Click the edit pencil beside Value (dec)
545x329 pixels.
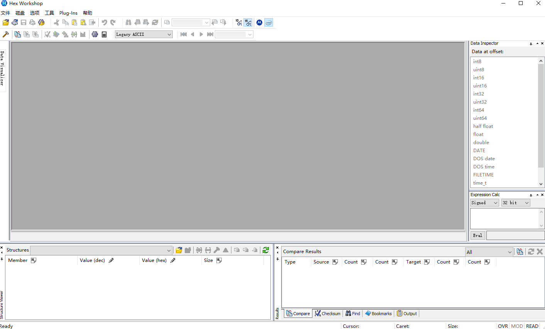pyautogui.click(x=111, y=260)
